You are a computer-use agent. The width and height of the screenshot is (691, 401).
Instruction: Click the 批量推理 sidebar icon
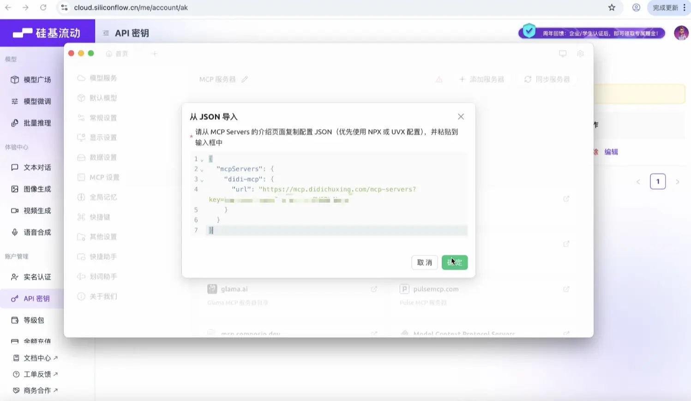(x=15, y=123)
